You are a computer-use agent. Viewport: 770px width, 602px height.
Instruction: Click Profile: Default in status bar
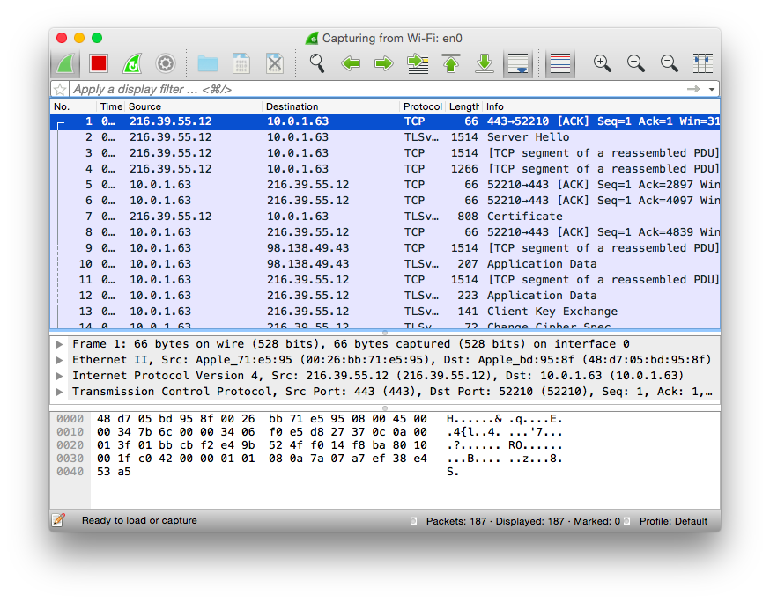(673, 521)
